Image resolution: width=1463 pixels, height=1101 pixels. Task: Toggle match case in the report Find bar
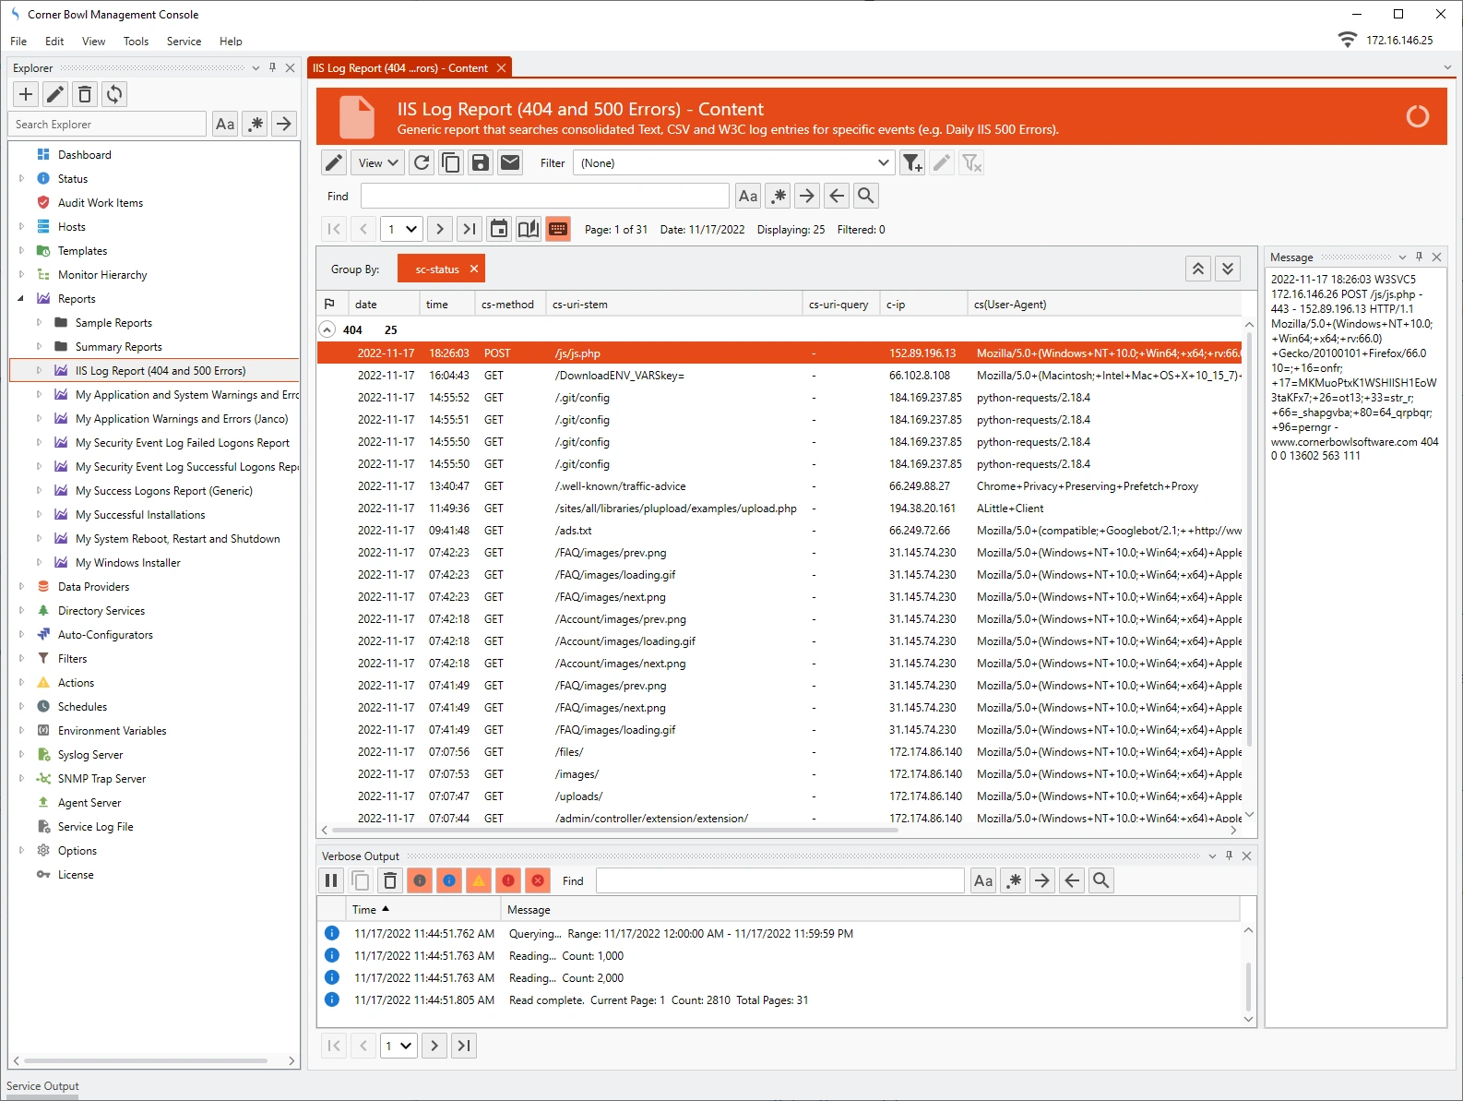pos(748,196)
